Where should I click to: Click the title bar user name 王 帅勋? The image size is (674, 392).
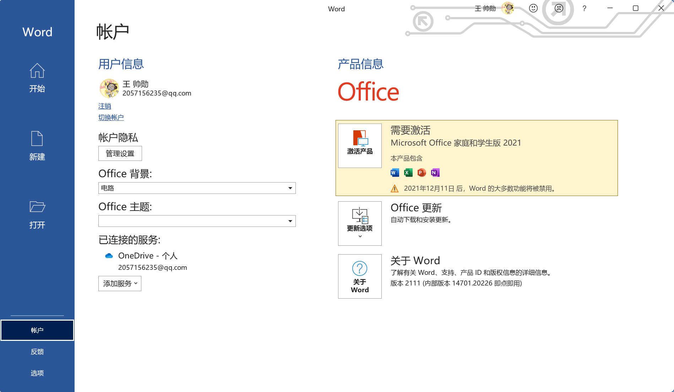coord(485,8)
